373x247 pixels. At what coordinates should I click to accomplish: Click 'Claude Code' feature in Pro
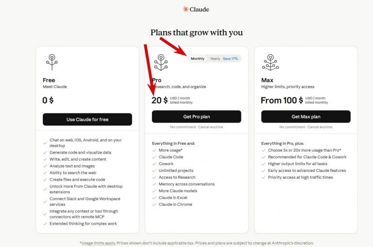(x=171, y=157)
